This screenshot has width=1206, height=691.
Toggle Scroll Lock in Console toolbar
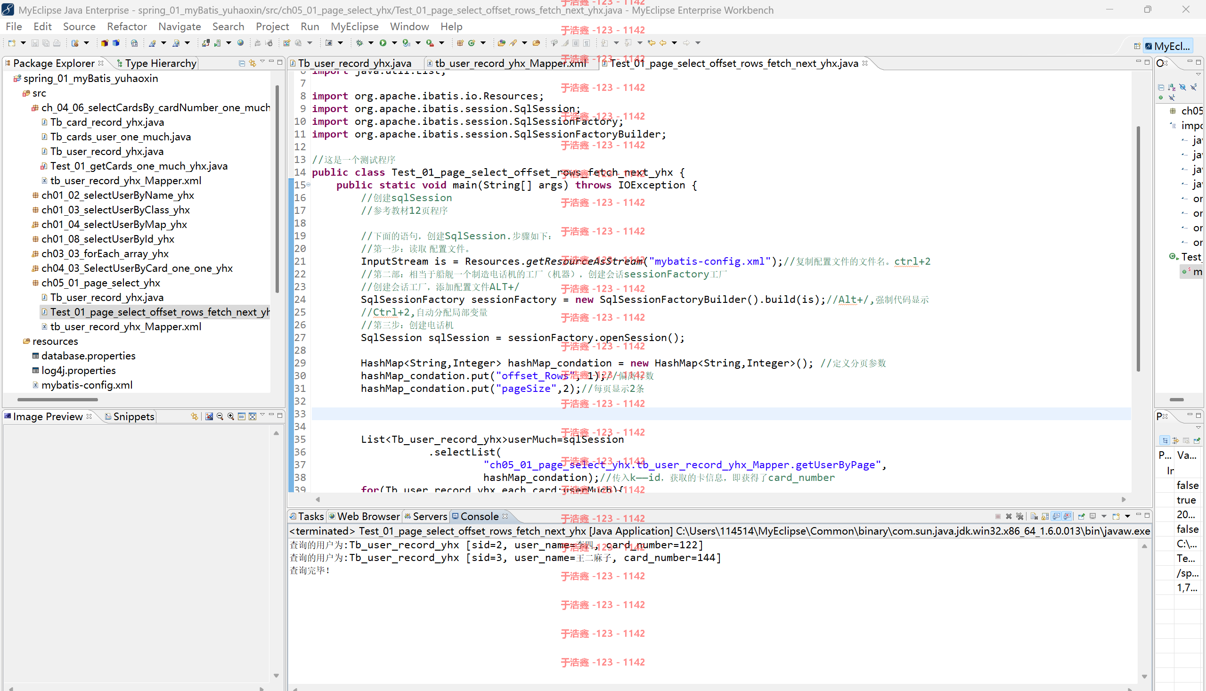(1045, 516)
